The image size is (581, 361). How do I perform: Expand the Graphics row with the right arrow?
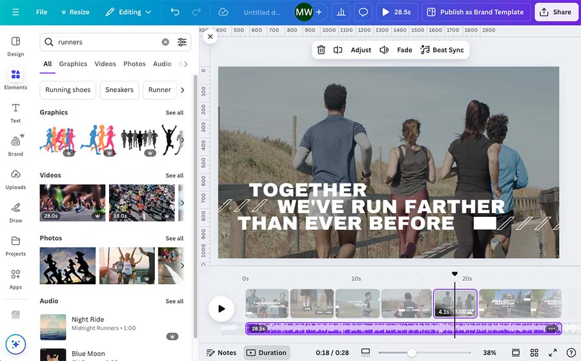182,140
